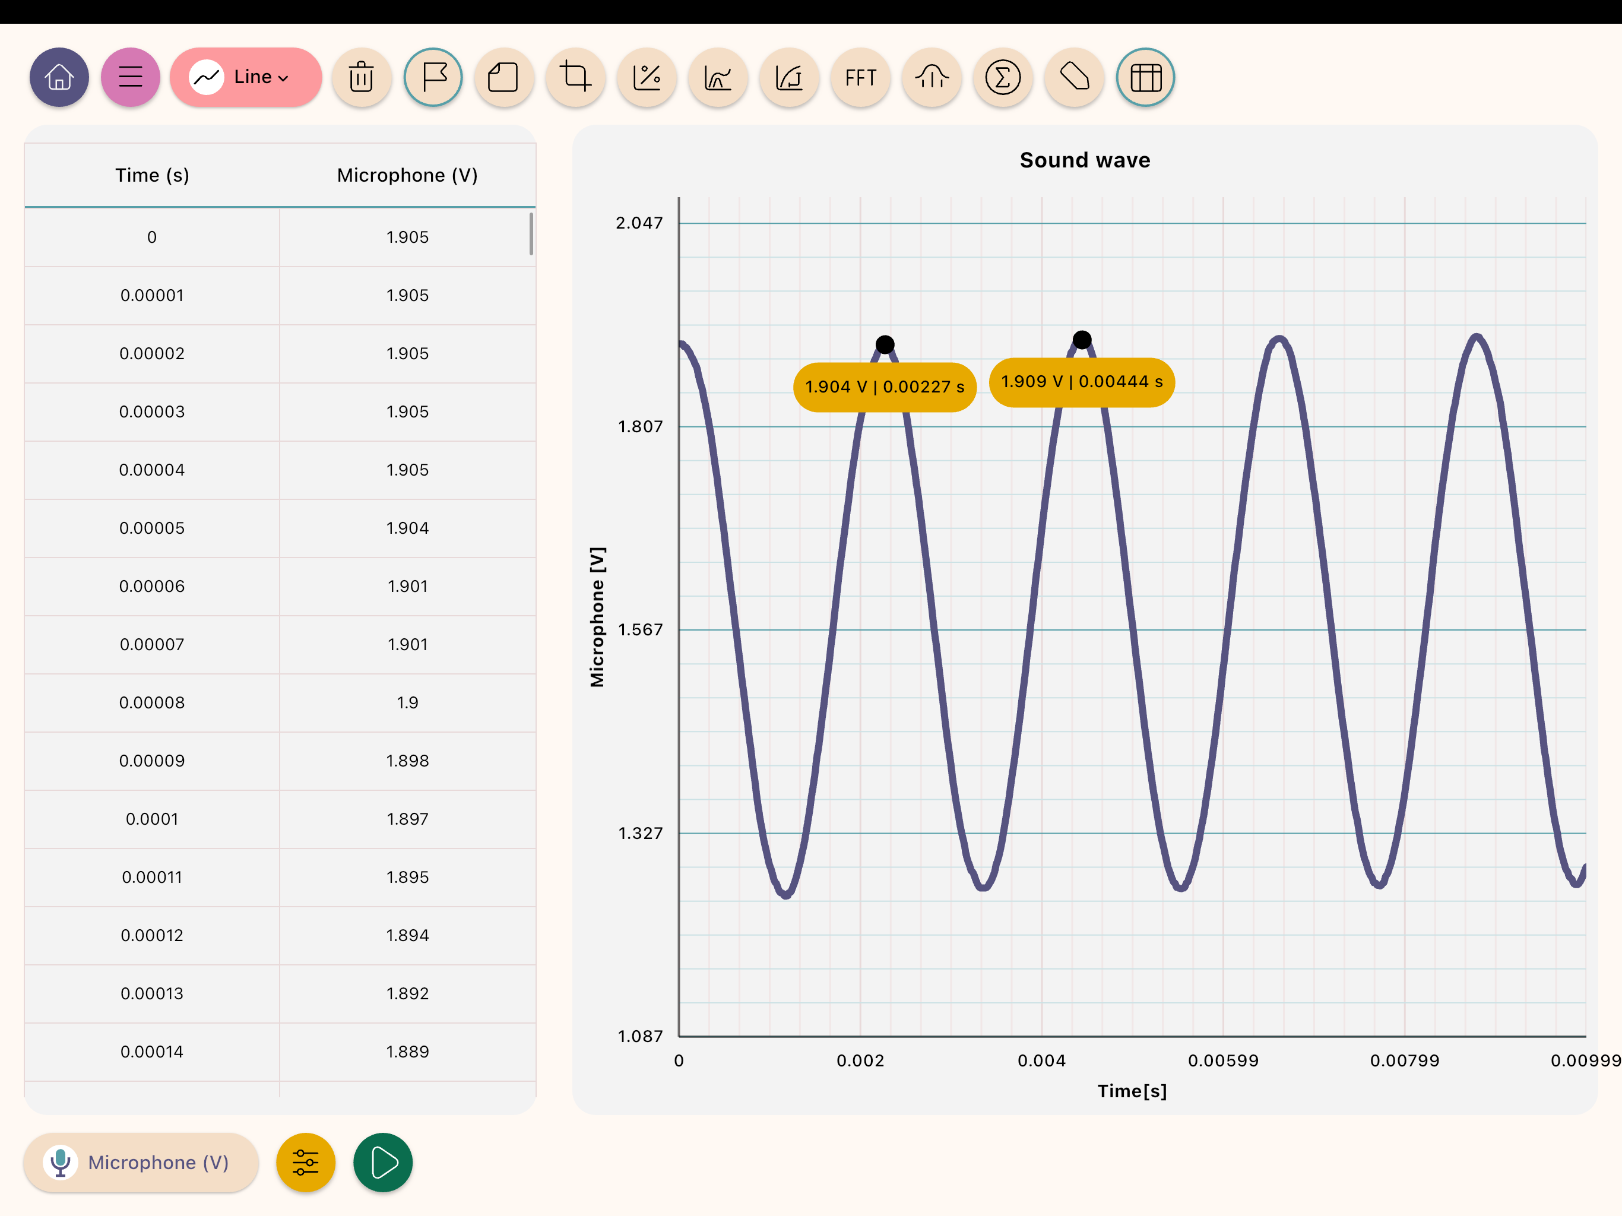1622x1216 pixels.
Task: Click the 1.567 y-axis tick value
Action: point(639,630)
